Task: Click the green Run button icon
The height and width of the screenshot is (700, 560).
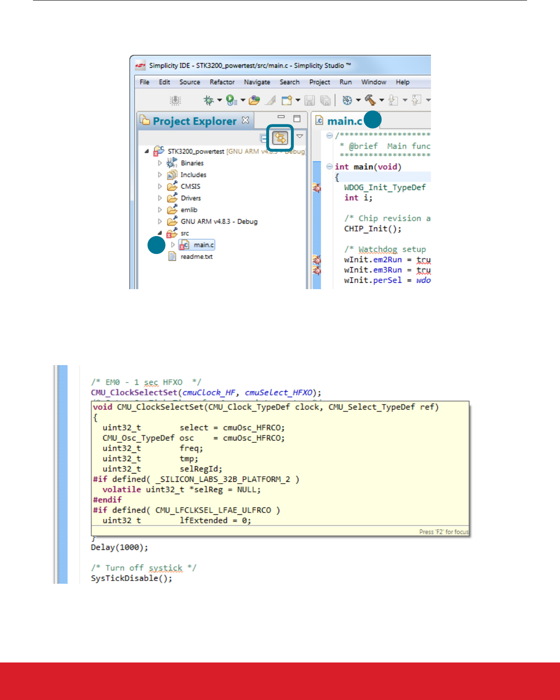Action: point(232,100)
